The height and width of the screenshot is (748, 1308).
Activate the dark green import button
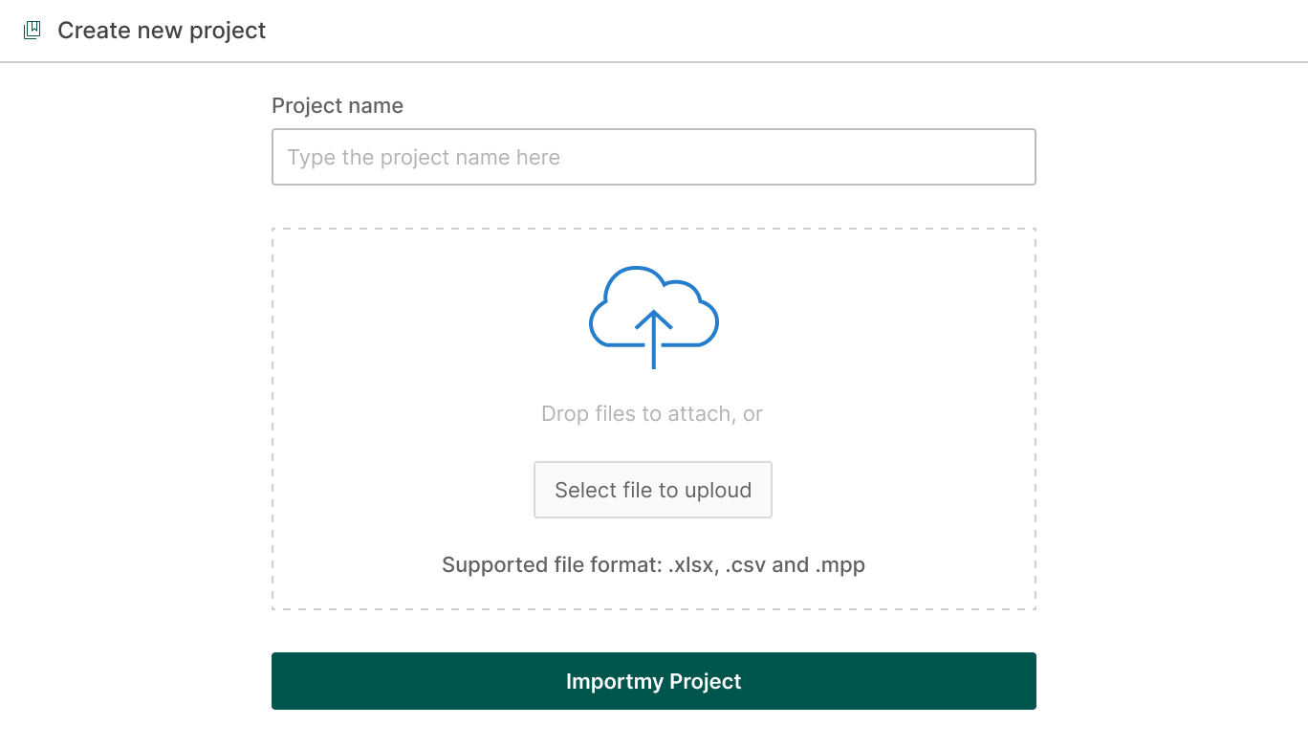(x=653, y=681)
